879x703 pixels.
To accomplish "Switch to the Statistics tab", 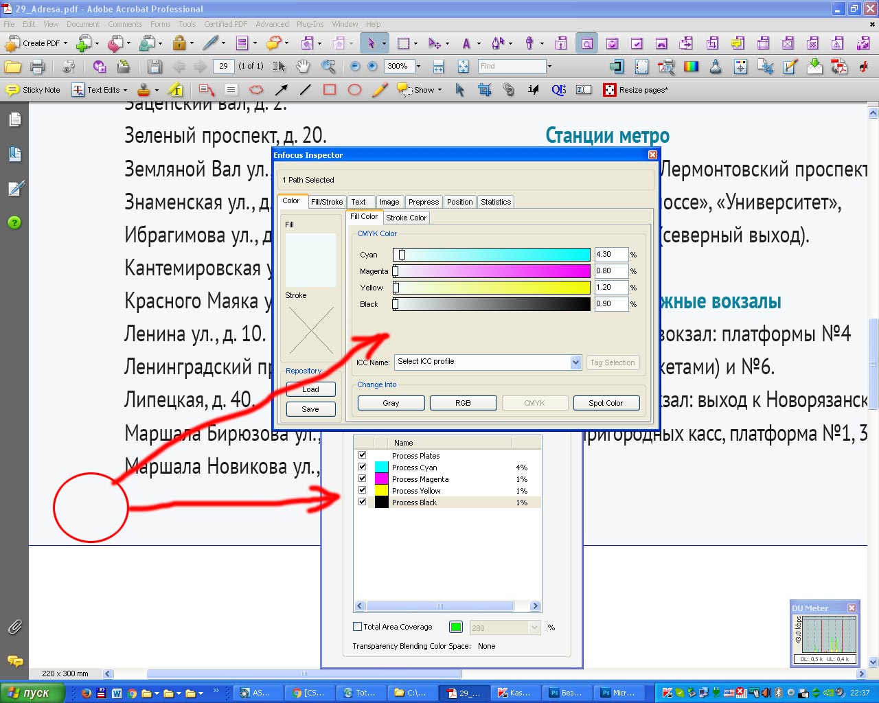I will 496,202.
